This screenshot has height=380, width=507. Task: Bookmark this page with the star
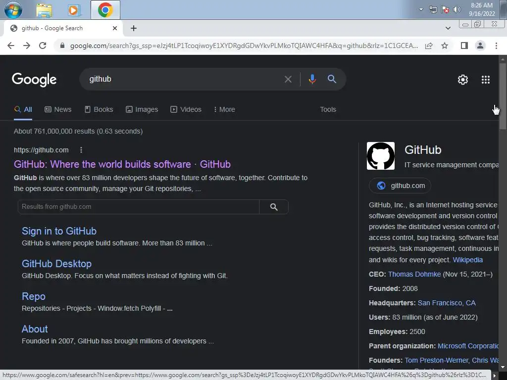(445, 46)
